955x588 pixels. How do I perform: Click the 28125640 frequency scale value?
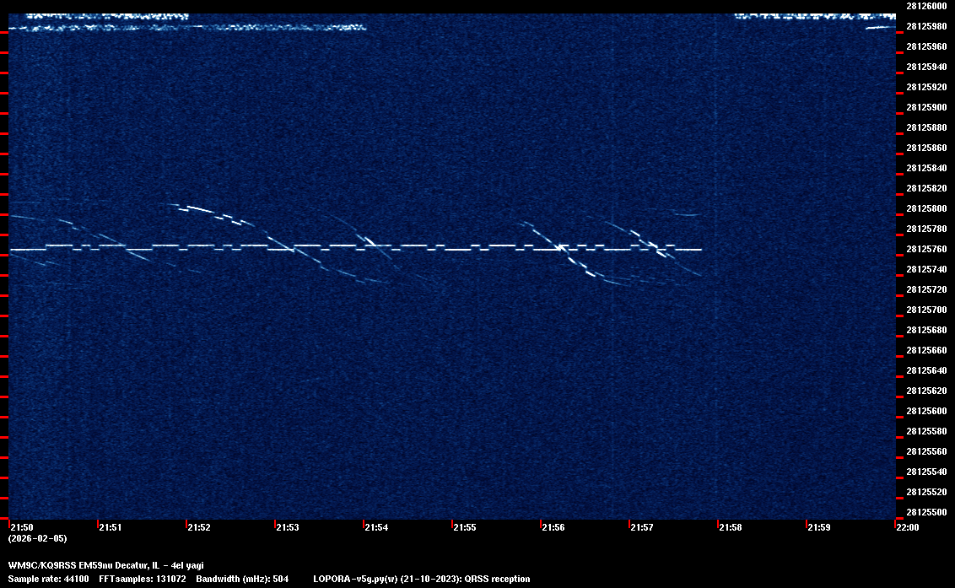click(x=925, y=370)
